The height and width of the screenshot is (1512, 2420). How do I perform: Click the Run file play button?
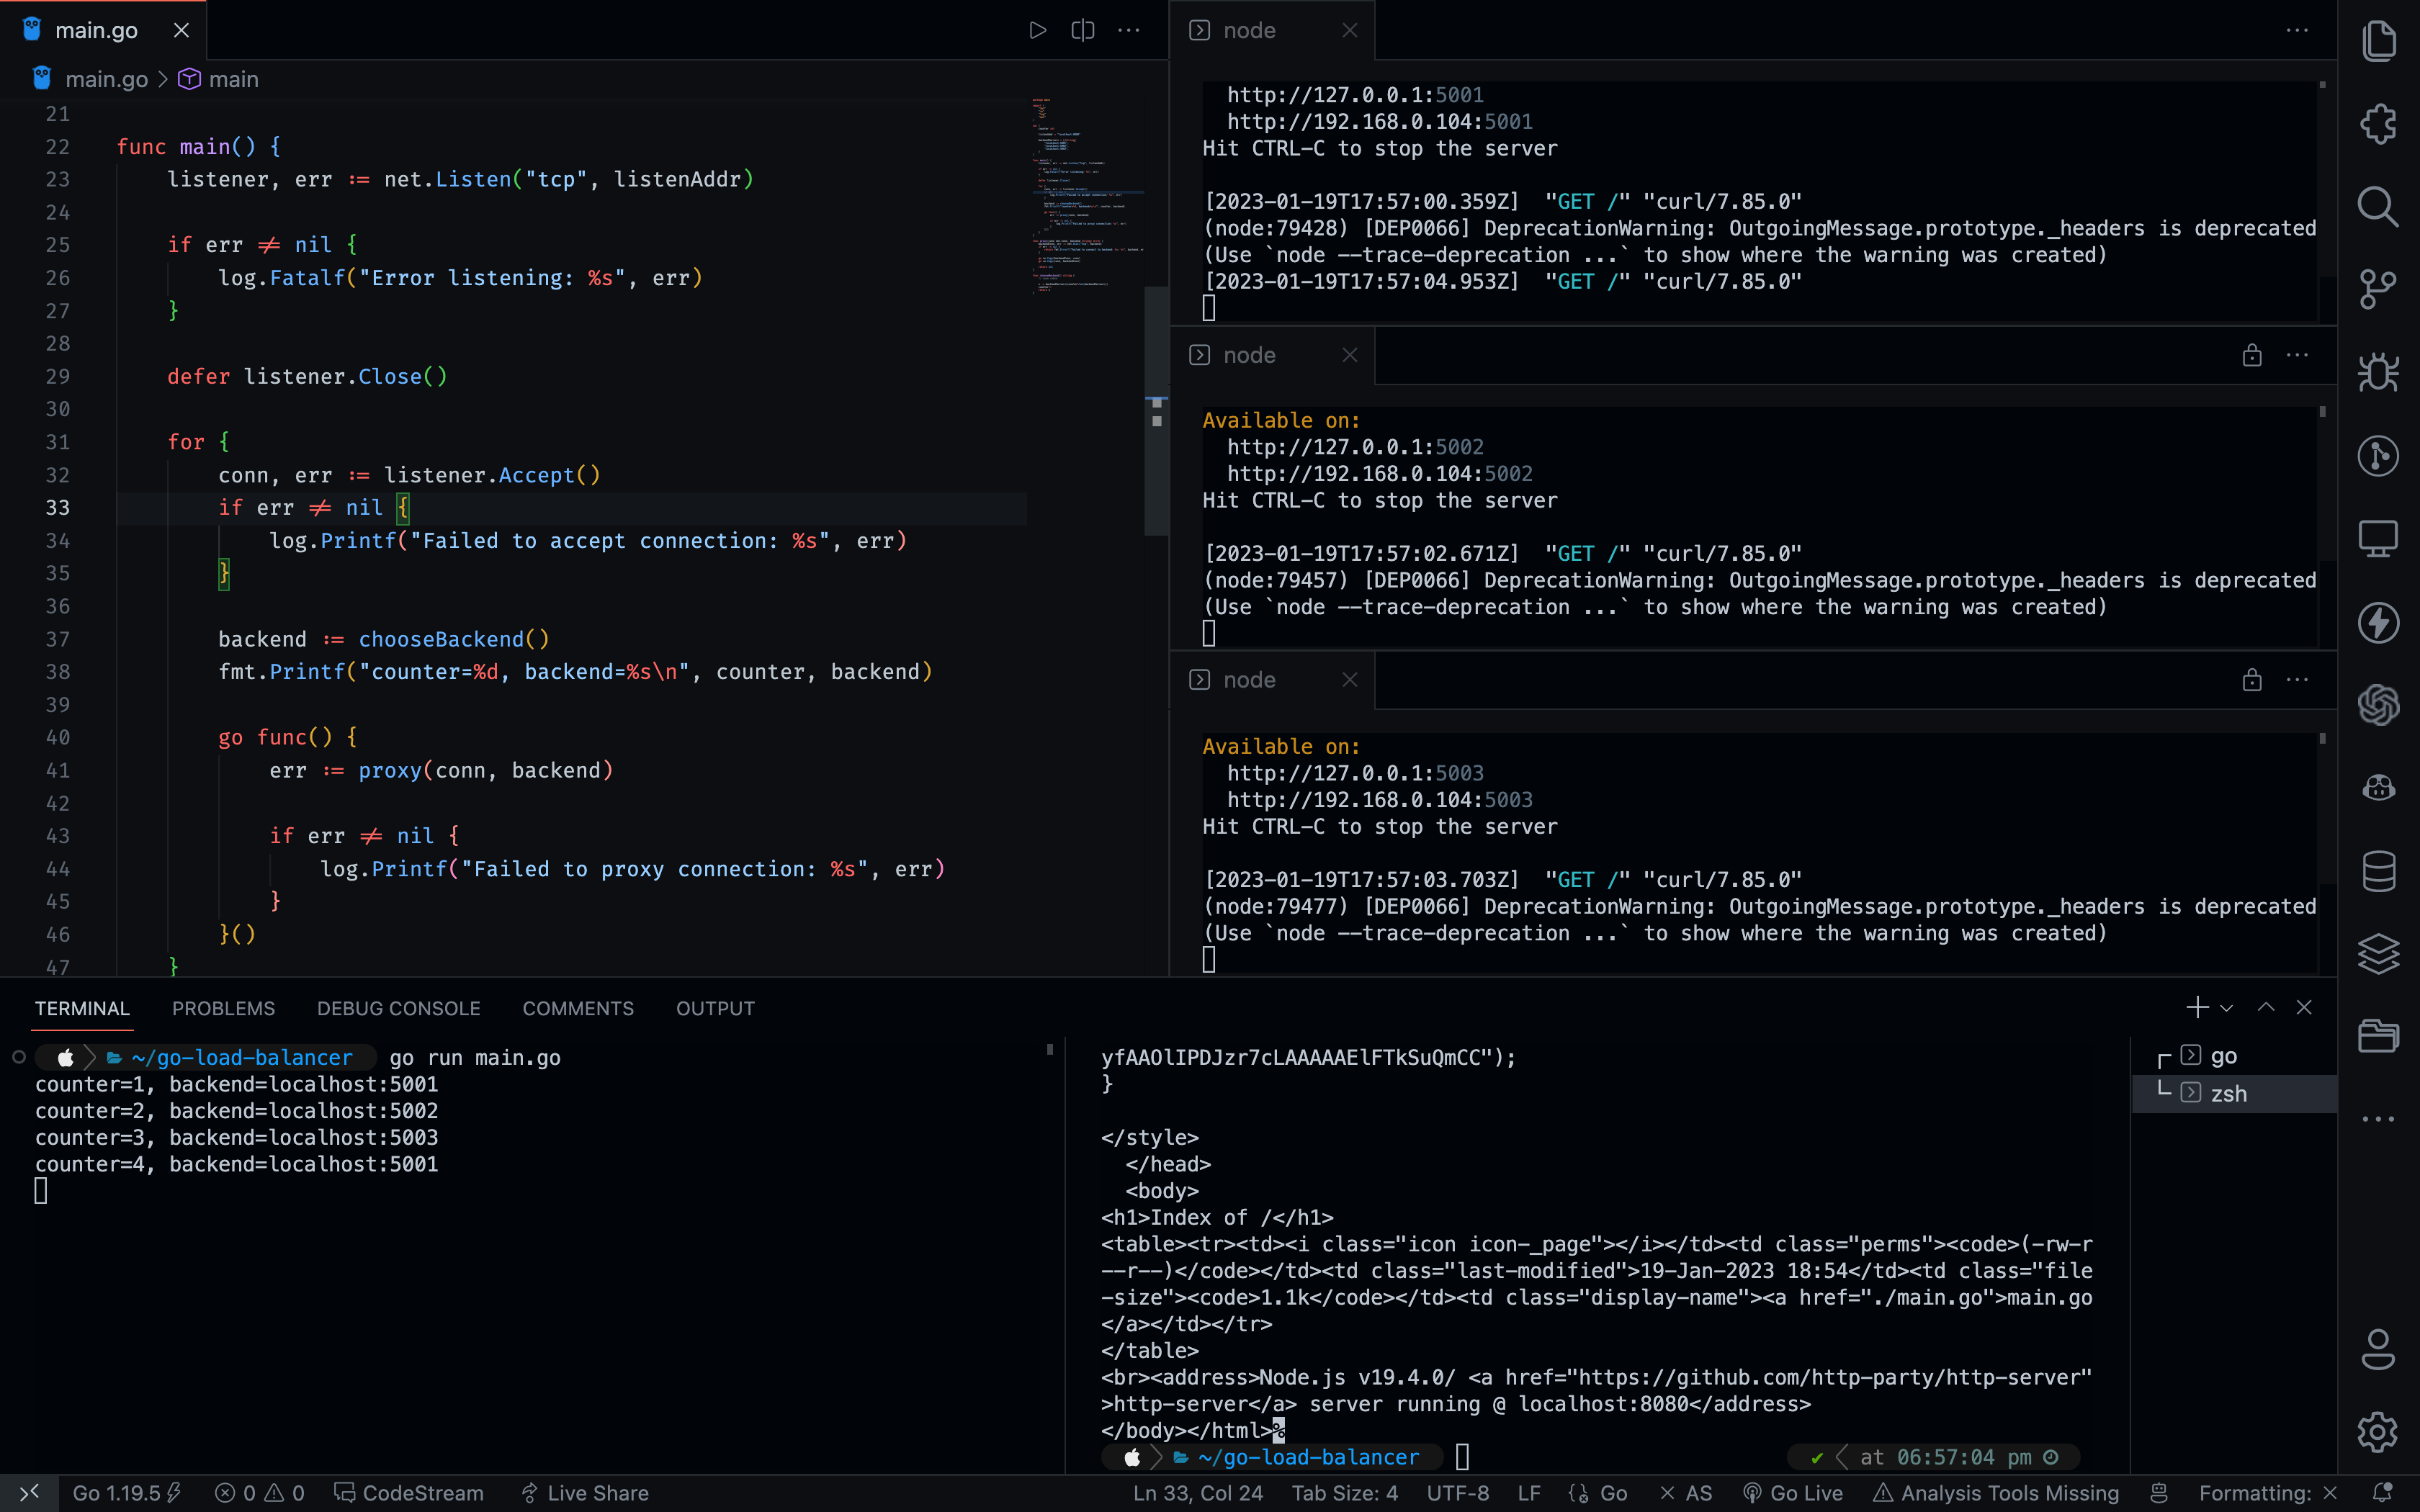[1037, 30]
